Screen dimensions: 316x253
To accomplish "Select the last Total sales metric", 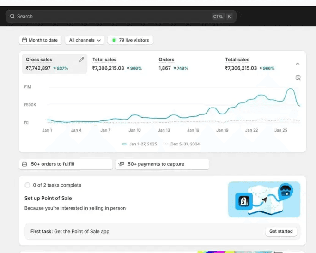I will [249, 64].
